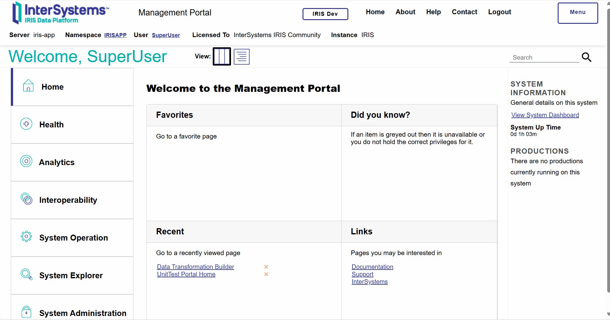
Task: Open View System Dashboard link
Action: pyautogui.click(x=545, y=115)
